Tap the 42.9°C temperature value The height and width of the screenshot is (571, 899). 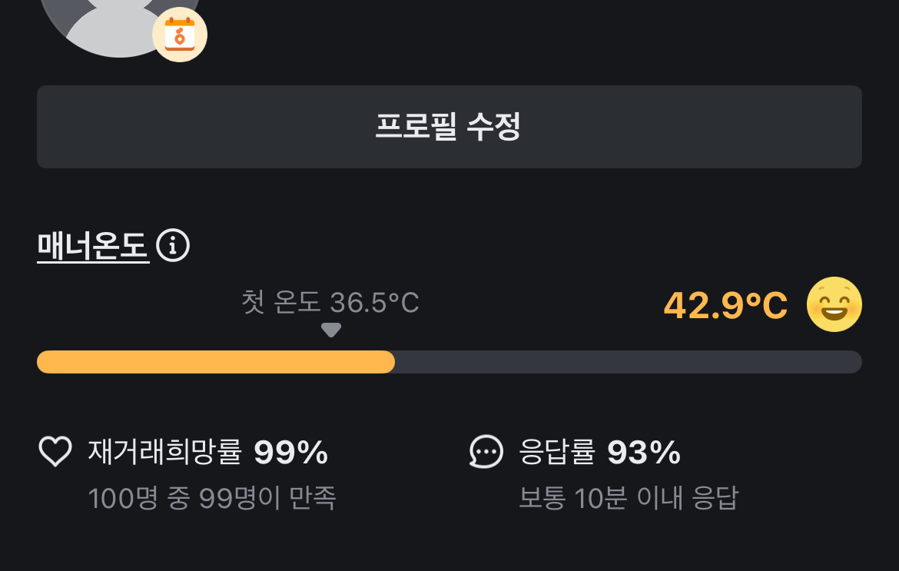pyautogui.click(x=725, y=306)
